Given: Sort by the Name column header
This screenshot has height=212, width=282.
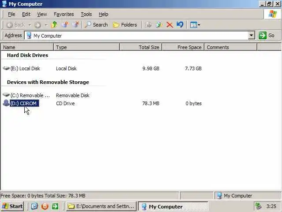Looking at the screenshot, I should (27, 47).
